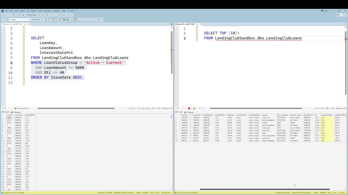Pin the SQLQuery15 tab
The image size is (348, 195).
pos(25,24)
